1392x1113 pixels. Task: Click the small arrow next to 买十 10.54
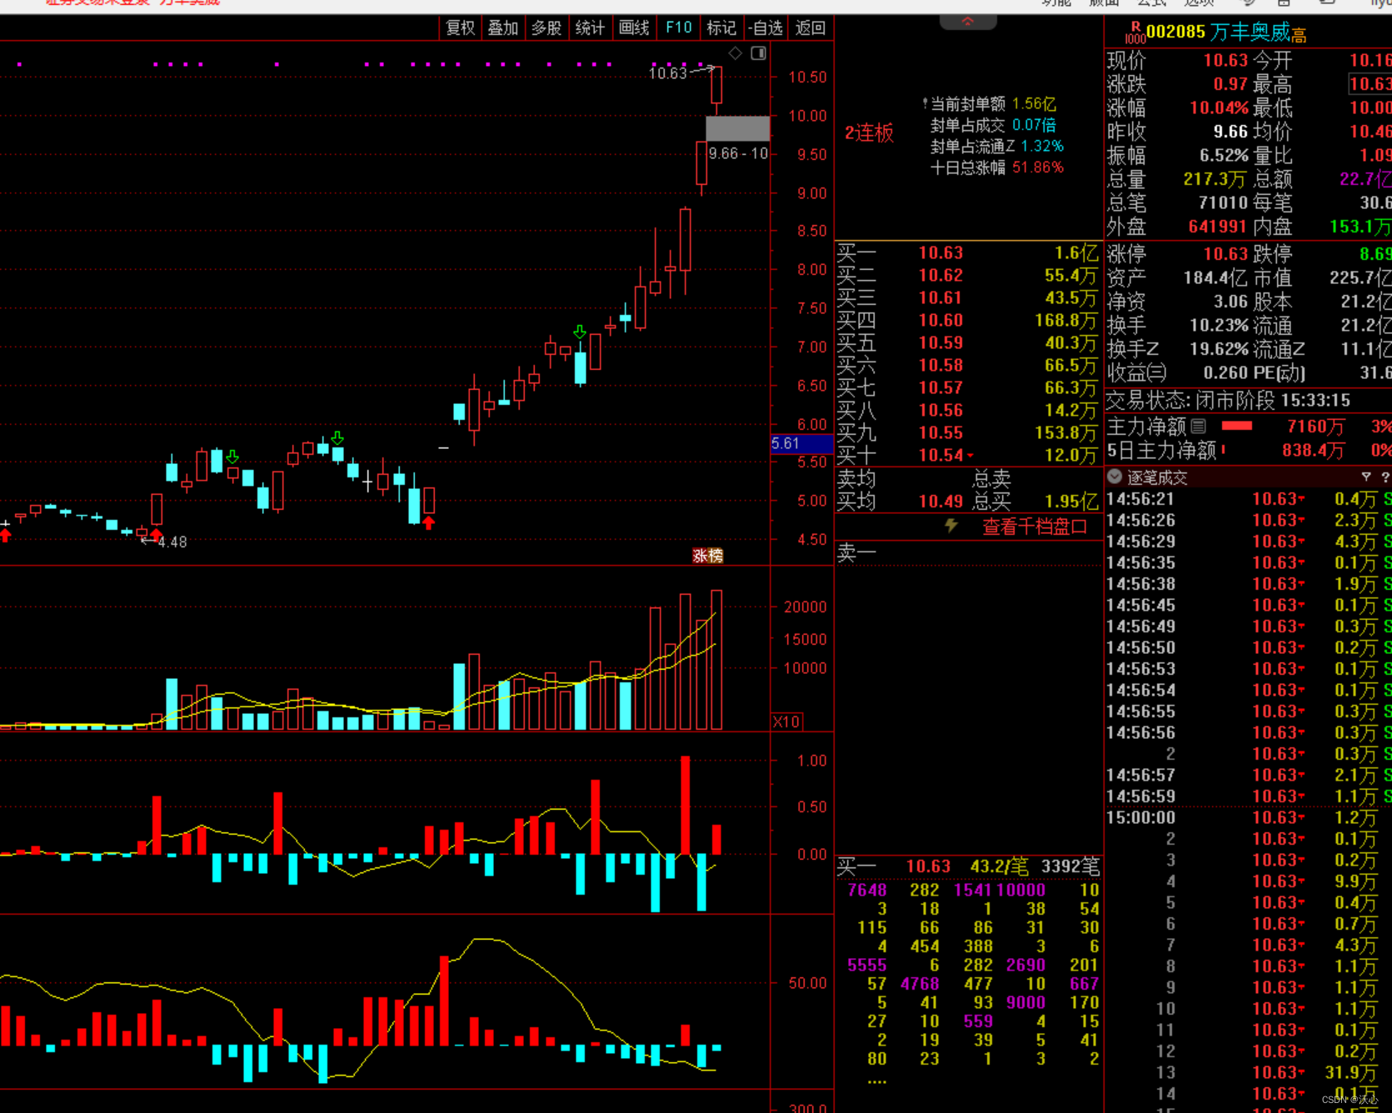click(x=970, y=456)
